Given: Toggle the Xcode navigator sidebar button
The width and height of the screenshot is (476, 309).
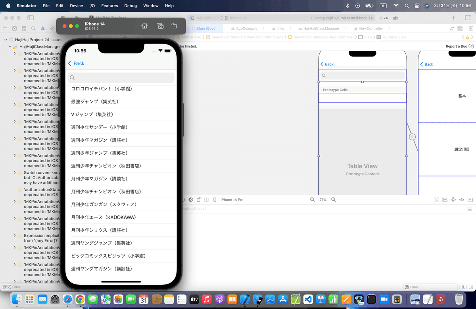Looking at the screenshot, I should click(x=30, y=18).
